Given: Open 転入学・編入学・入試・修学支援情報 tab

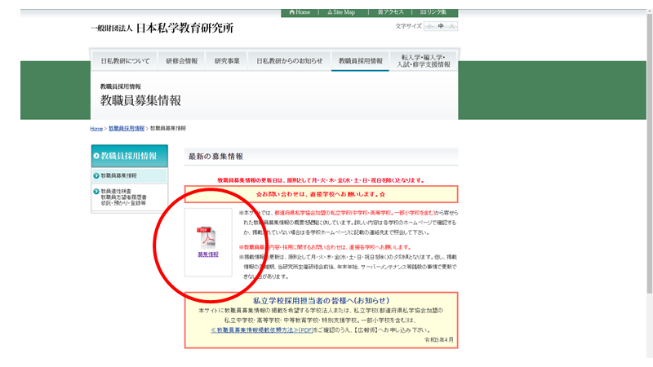Looking at the screenshot, I should coord(424,61).
